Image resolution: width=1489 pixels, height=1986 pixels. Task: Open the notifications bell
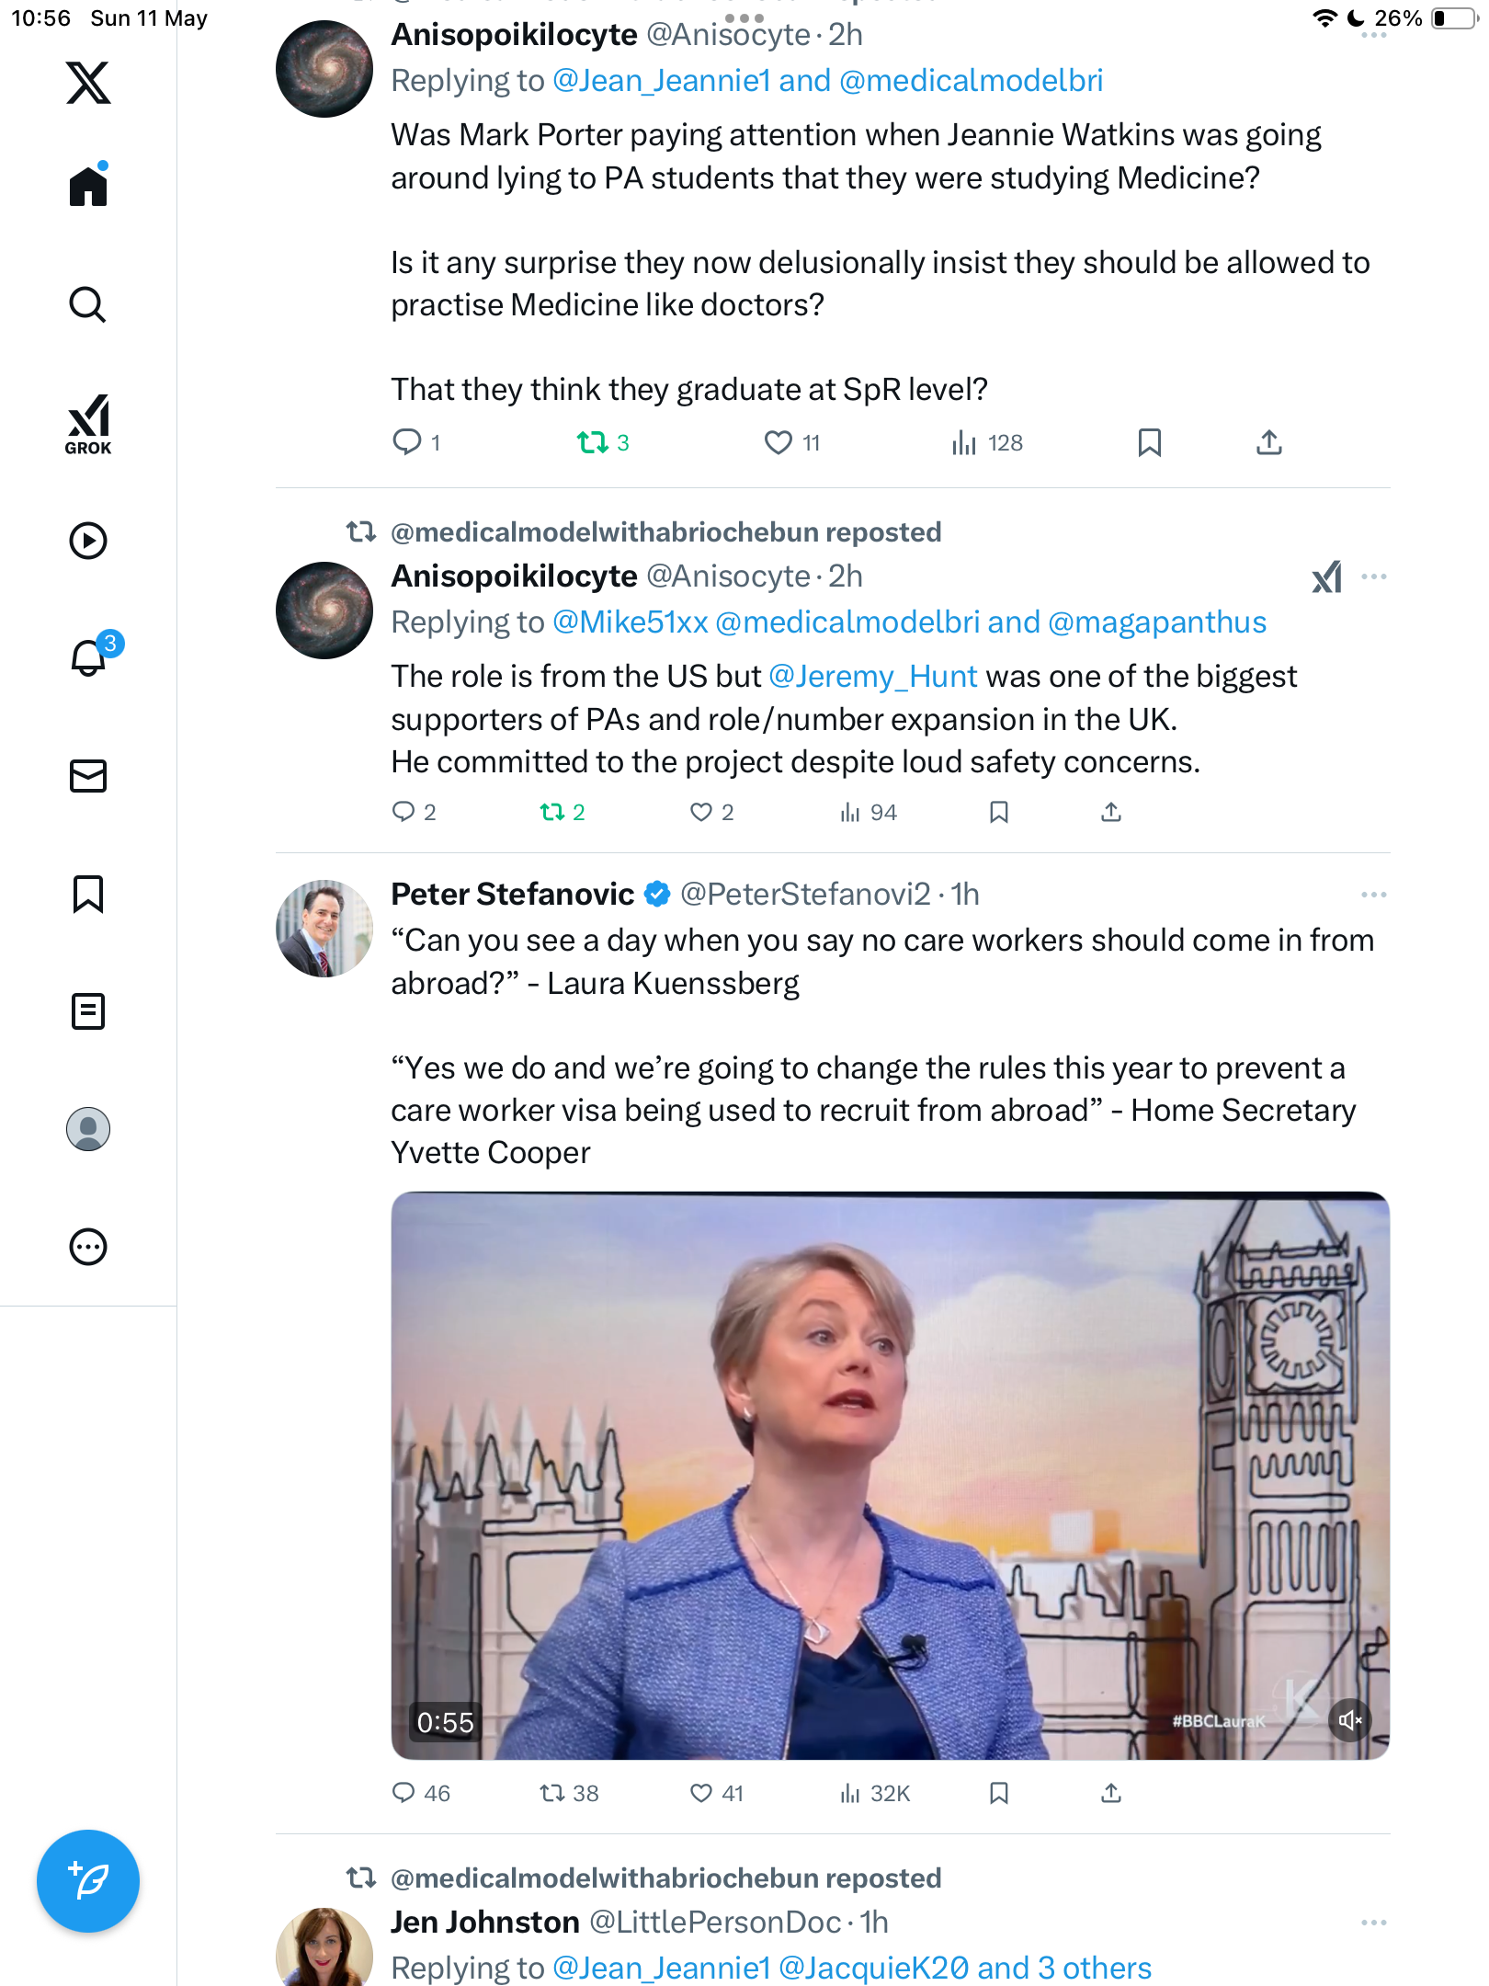point(89,657)
